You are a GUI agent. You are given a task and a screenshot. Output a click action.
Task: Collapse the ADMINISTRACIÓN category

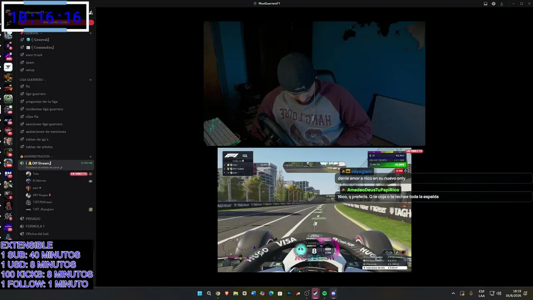36,156
